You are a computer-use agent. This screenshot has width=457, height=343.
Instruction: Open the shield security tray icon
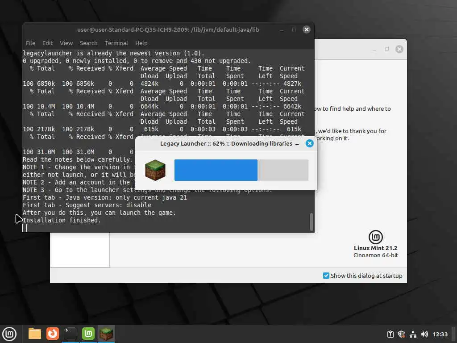pos(401,334)
